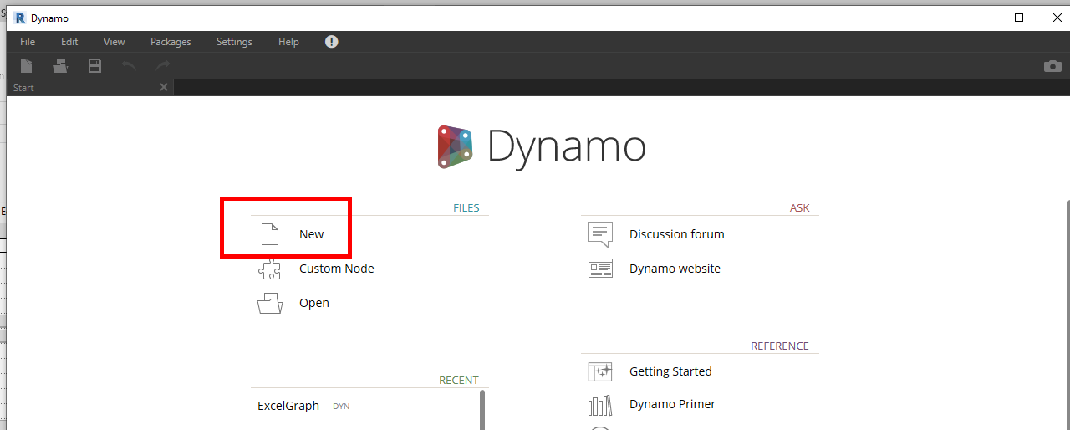Close the Start tab
Viewport: 1070px width, 430px height.
click(164, 87)
